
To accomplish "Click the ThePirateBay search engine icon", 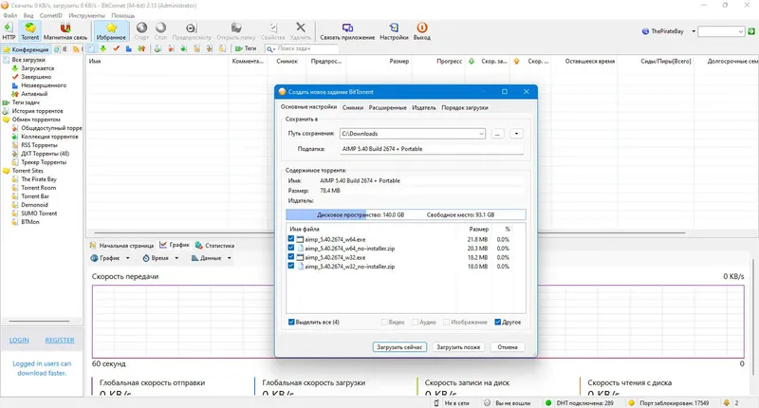I will click(645, 31).
